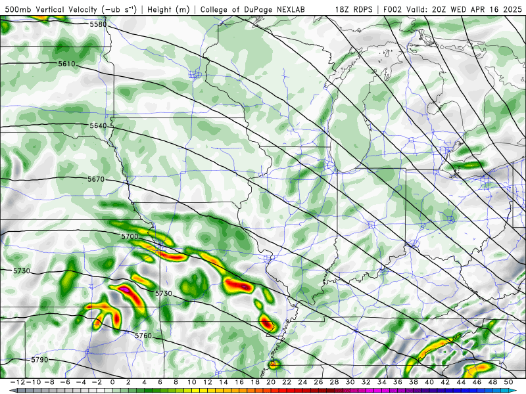Image resolution: width=526 pixels, height=394 pixels.
Task: Click the 24 value on the color scale
Action: click(302, 382)
